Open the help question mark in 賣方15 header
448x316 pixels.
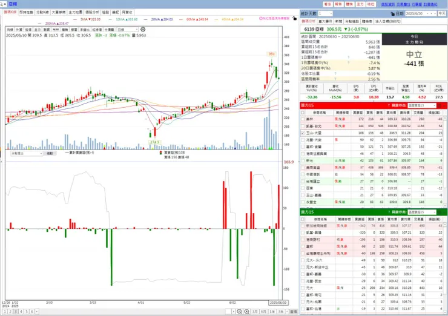(x=389, y=212)
